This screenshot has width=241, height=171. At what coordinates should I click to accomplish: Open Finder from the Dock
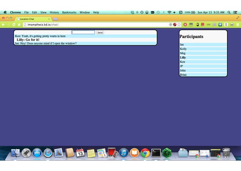(15, 153)
